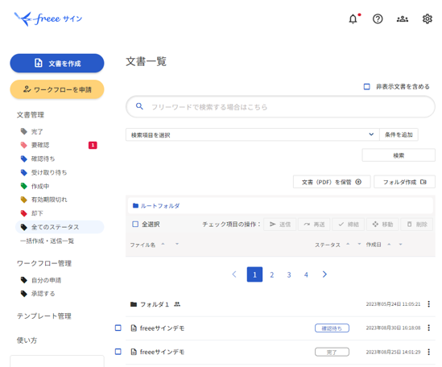The width and height of the screenshot is (442, 367).
Task: Go to next page with right chevron
Action: (x=324, y=274)
